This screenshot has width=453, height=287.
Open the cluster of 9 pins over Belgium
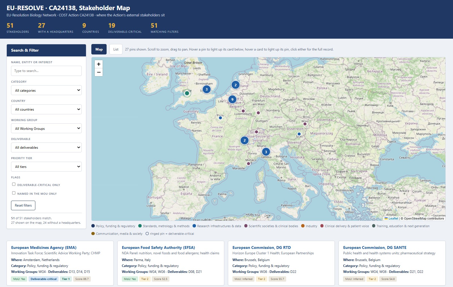[232, 99]
